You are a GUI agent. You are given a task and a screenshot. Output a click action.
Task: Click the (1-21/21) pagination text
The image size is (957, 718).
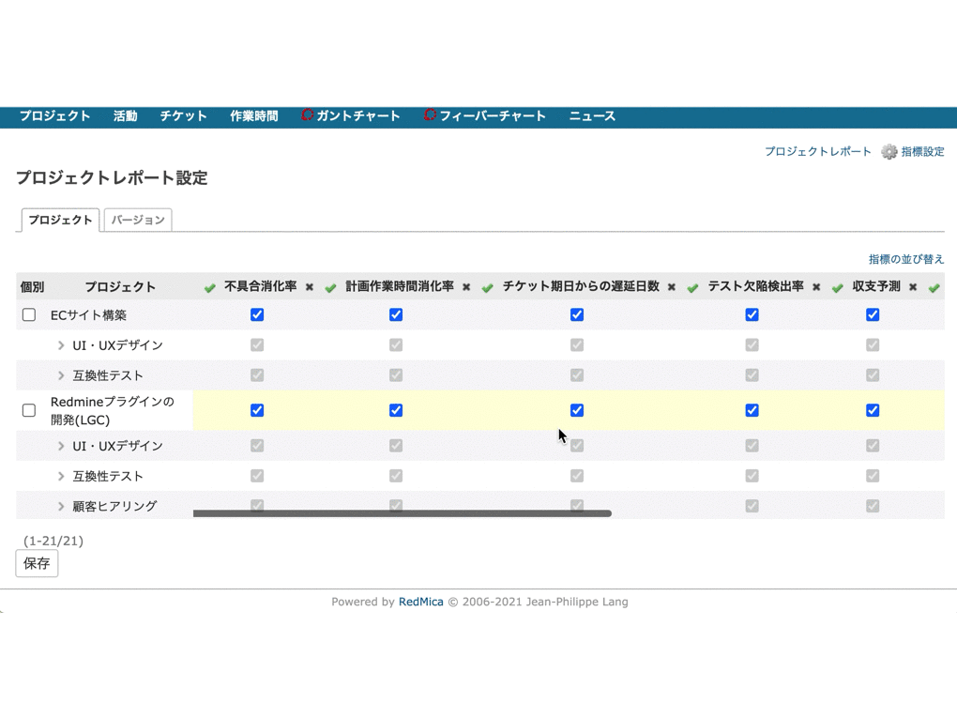coord(53,541)
